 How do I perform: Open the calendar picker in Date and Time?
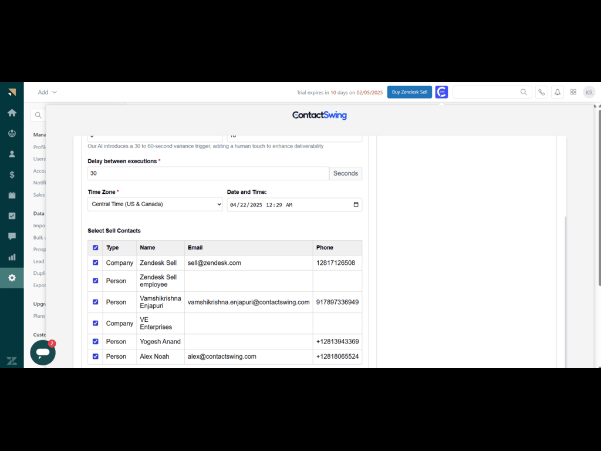pyautogui.click(x=356, y=205)
